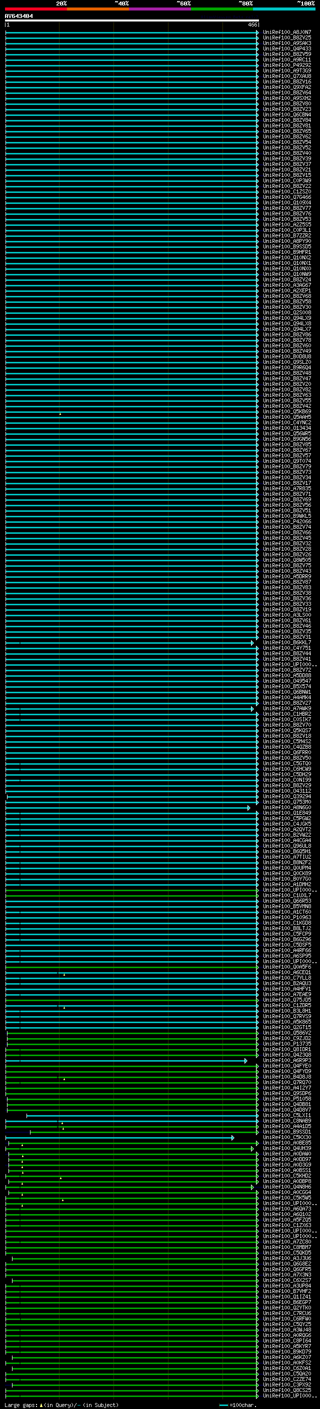Select the UniRef100_Q109X4 label
The image size is (320, 1409).
pos(287,202)
